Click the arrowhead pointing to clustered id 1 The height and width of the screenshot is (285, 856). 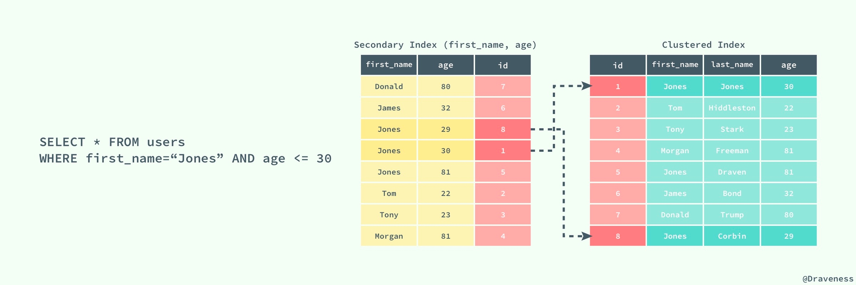click(587, 86)
